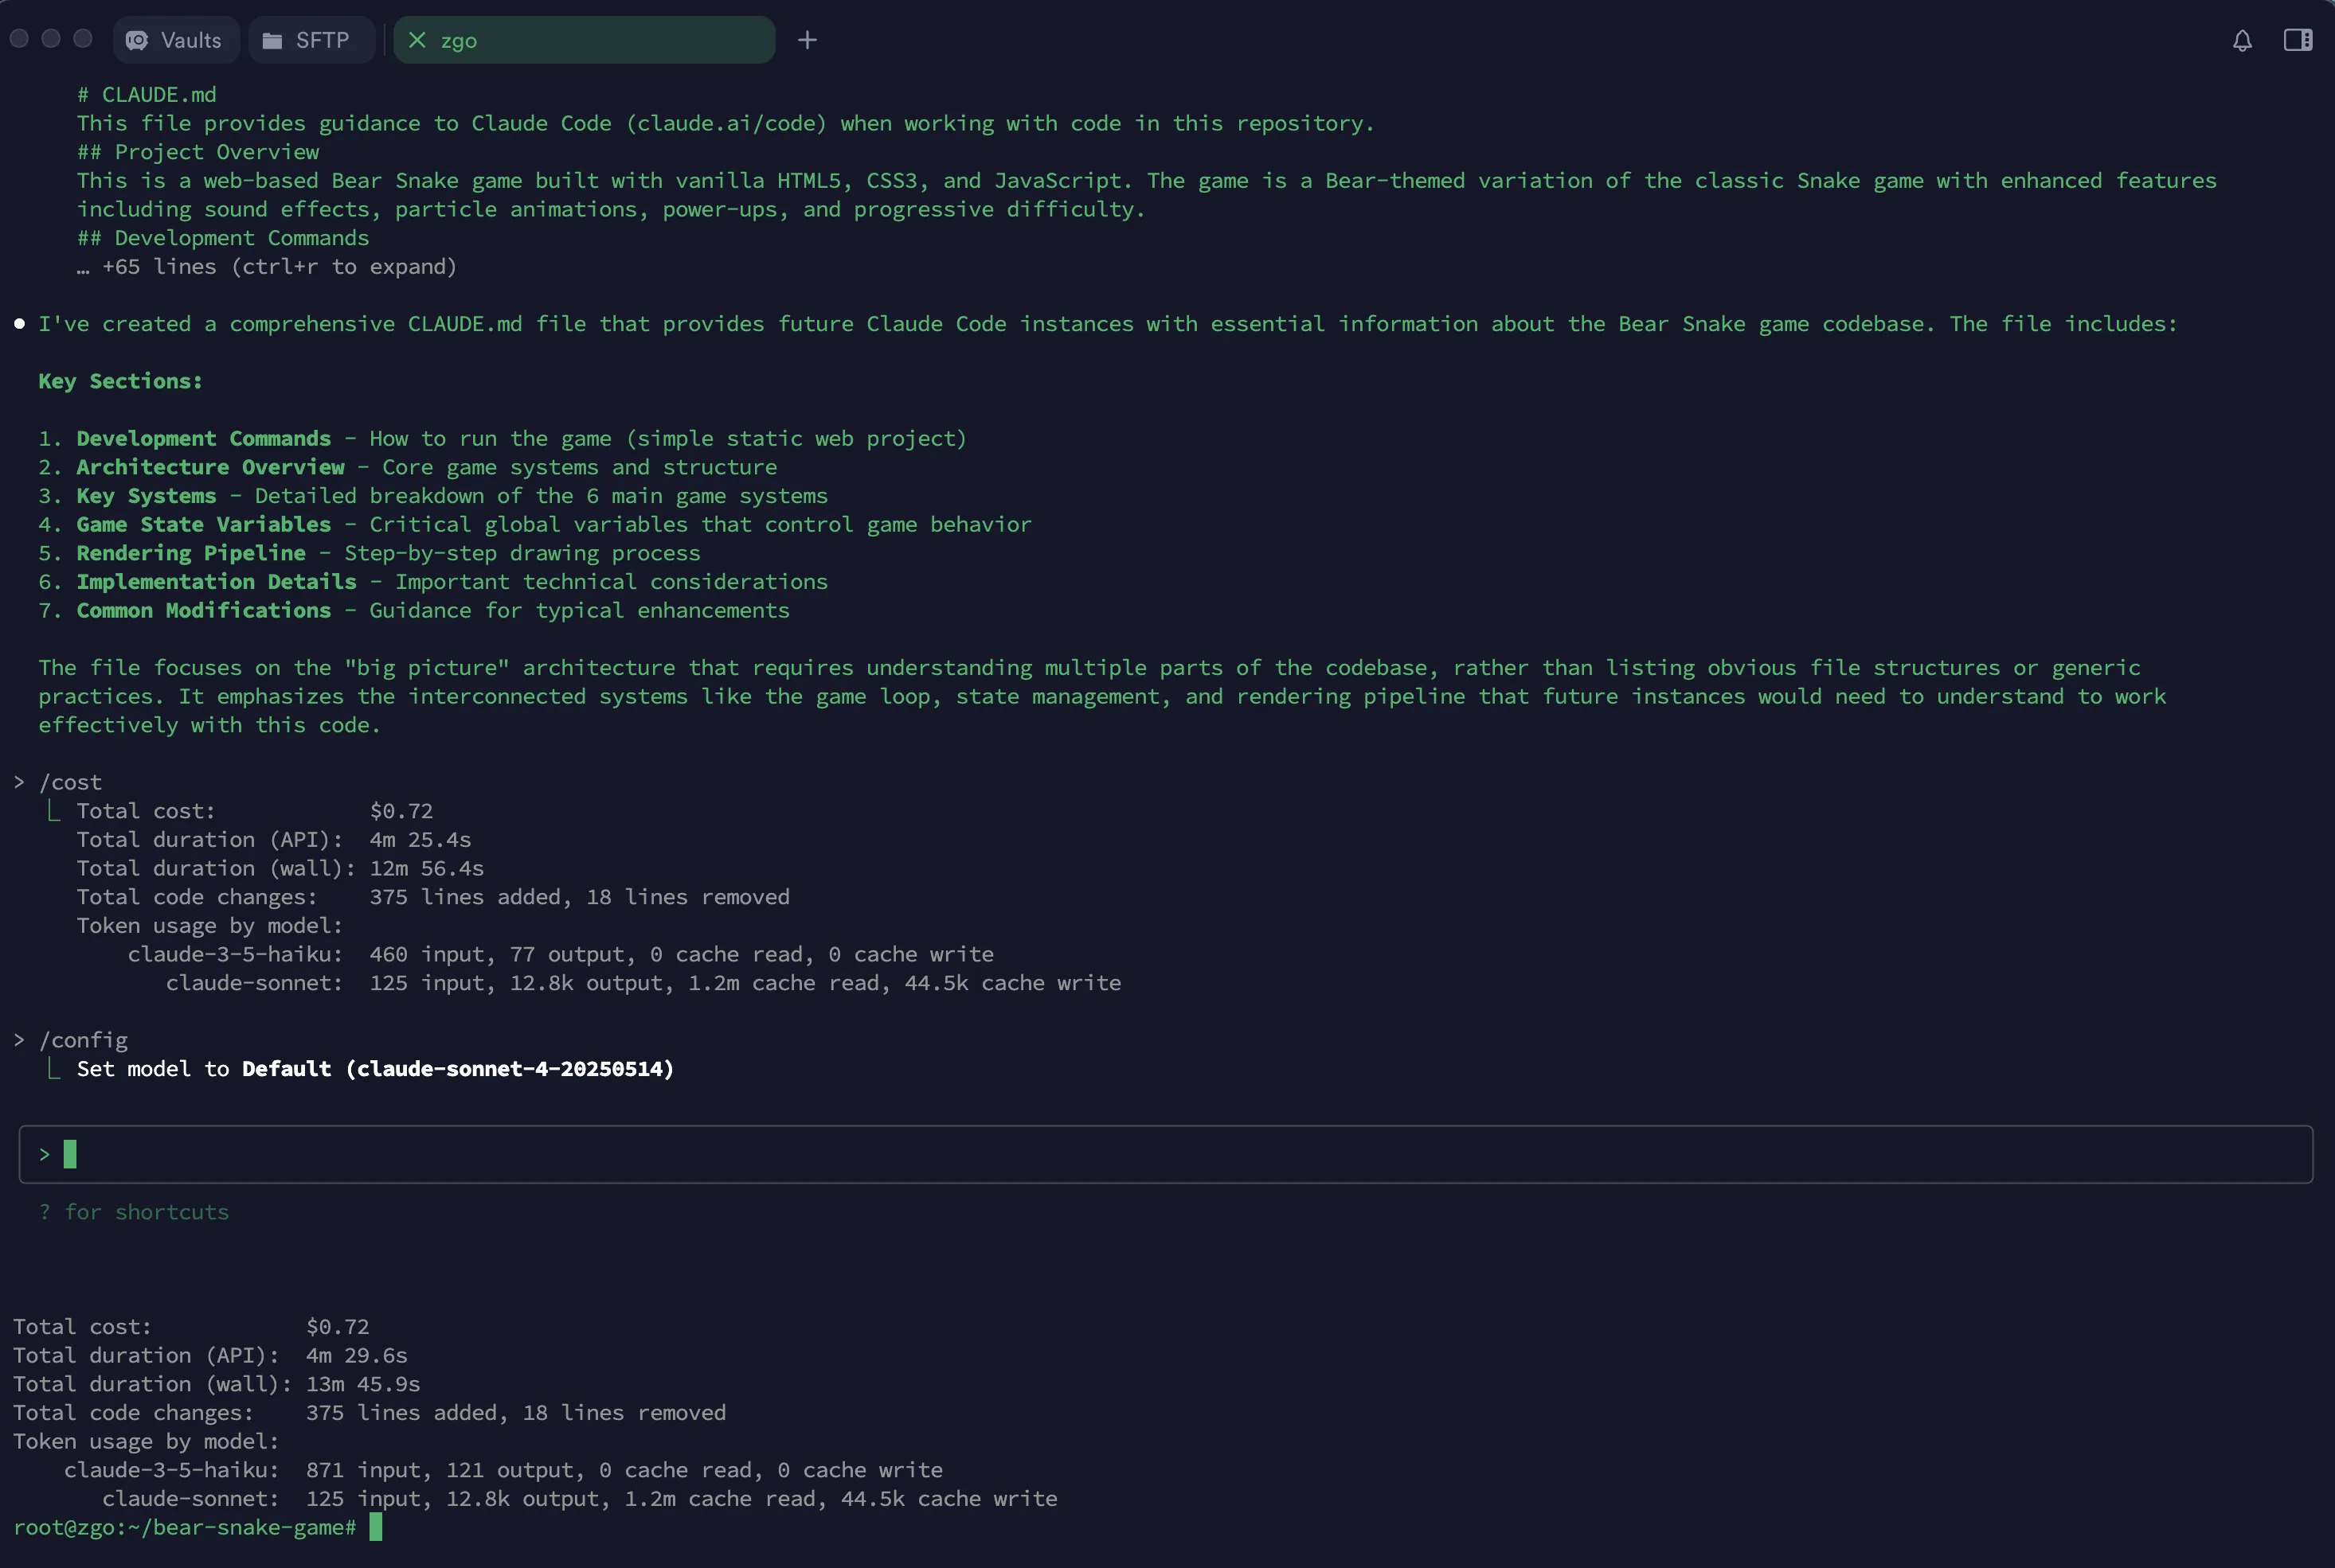Click the /config command line

point(83,1040)
